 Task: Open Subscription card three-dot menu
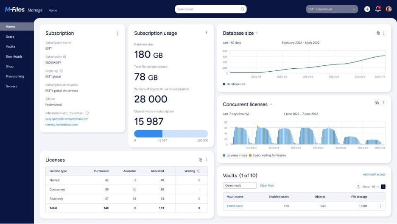click(118, 33)
